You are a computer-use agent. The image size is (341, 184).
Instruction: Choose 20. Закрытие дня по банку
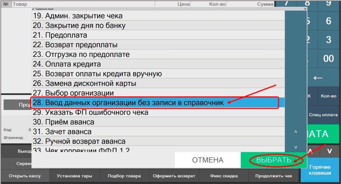[158, 25]
